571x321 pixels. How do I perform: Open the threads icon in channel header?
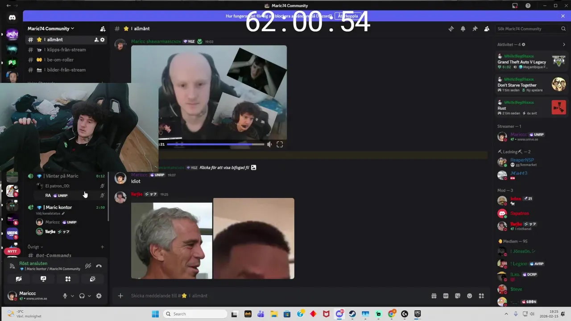[x=451, y=29]
